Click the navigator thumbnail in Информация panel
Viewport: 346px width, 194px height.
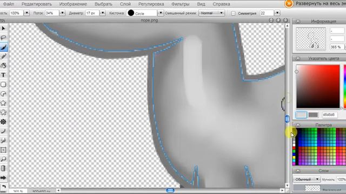pyautogui.click(x=311, y=38)
